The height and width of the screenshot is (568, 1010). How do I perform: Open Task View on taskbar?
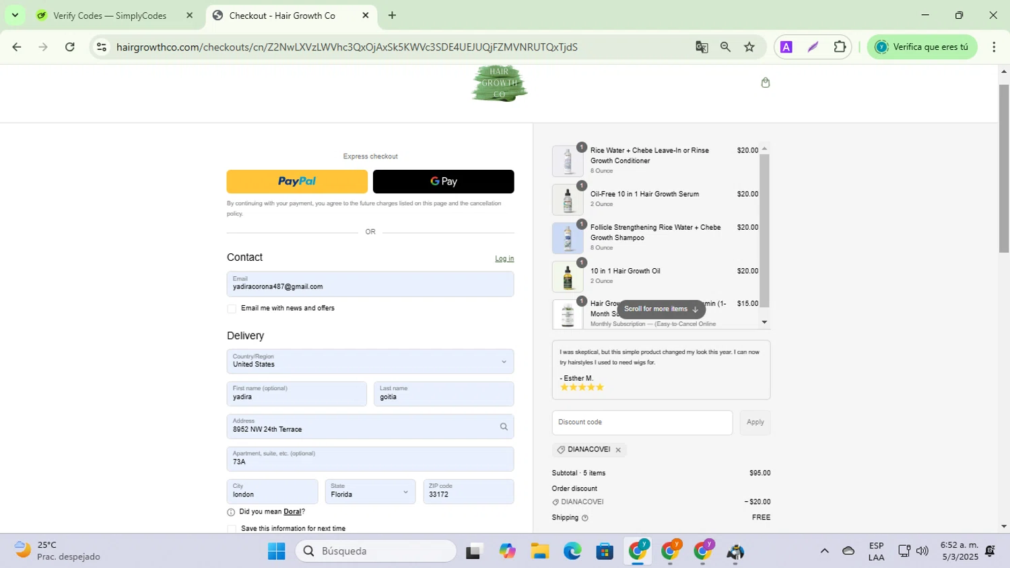pyautogui.click(x=475, y=551)
